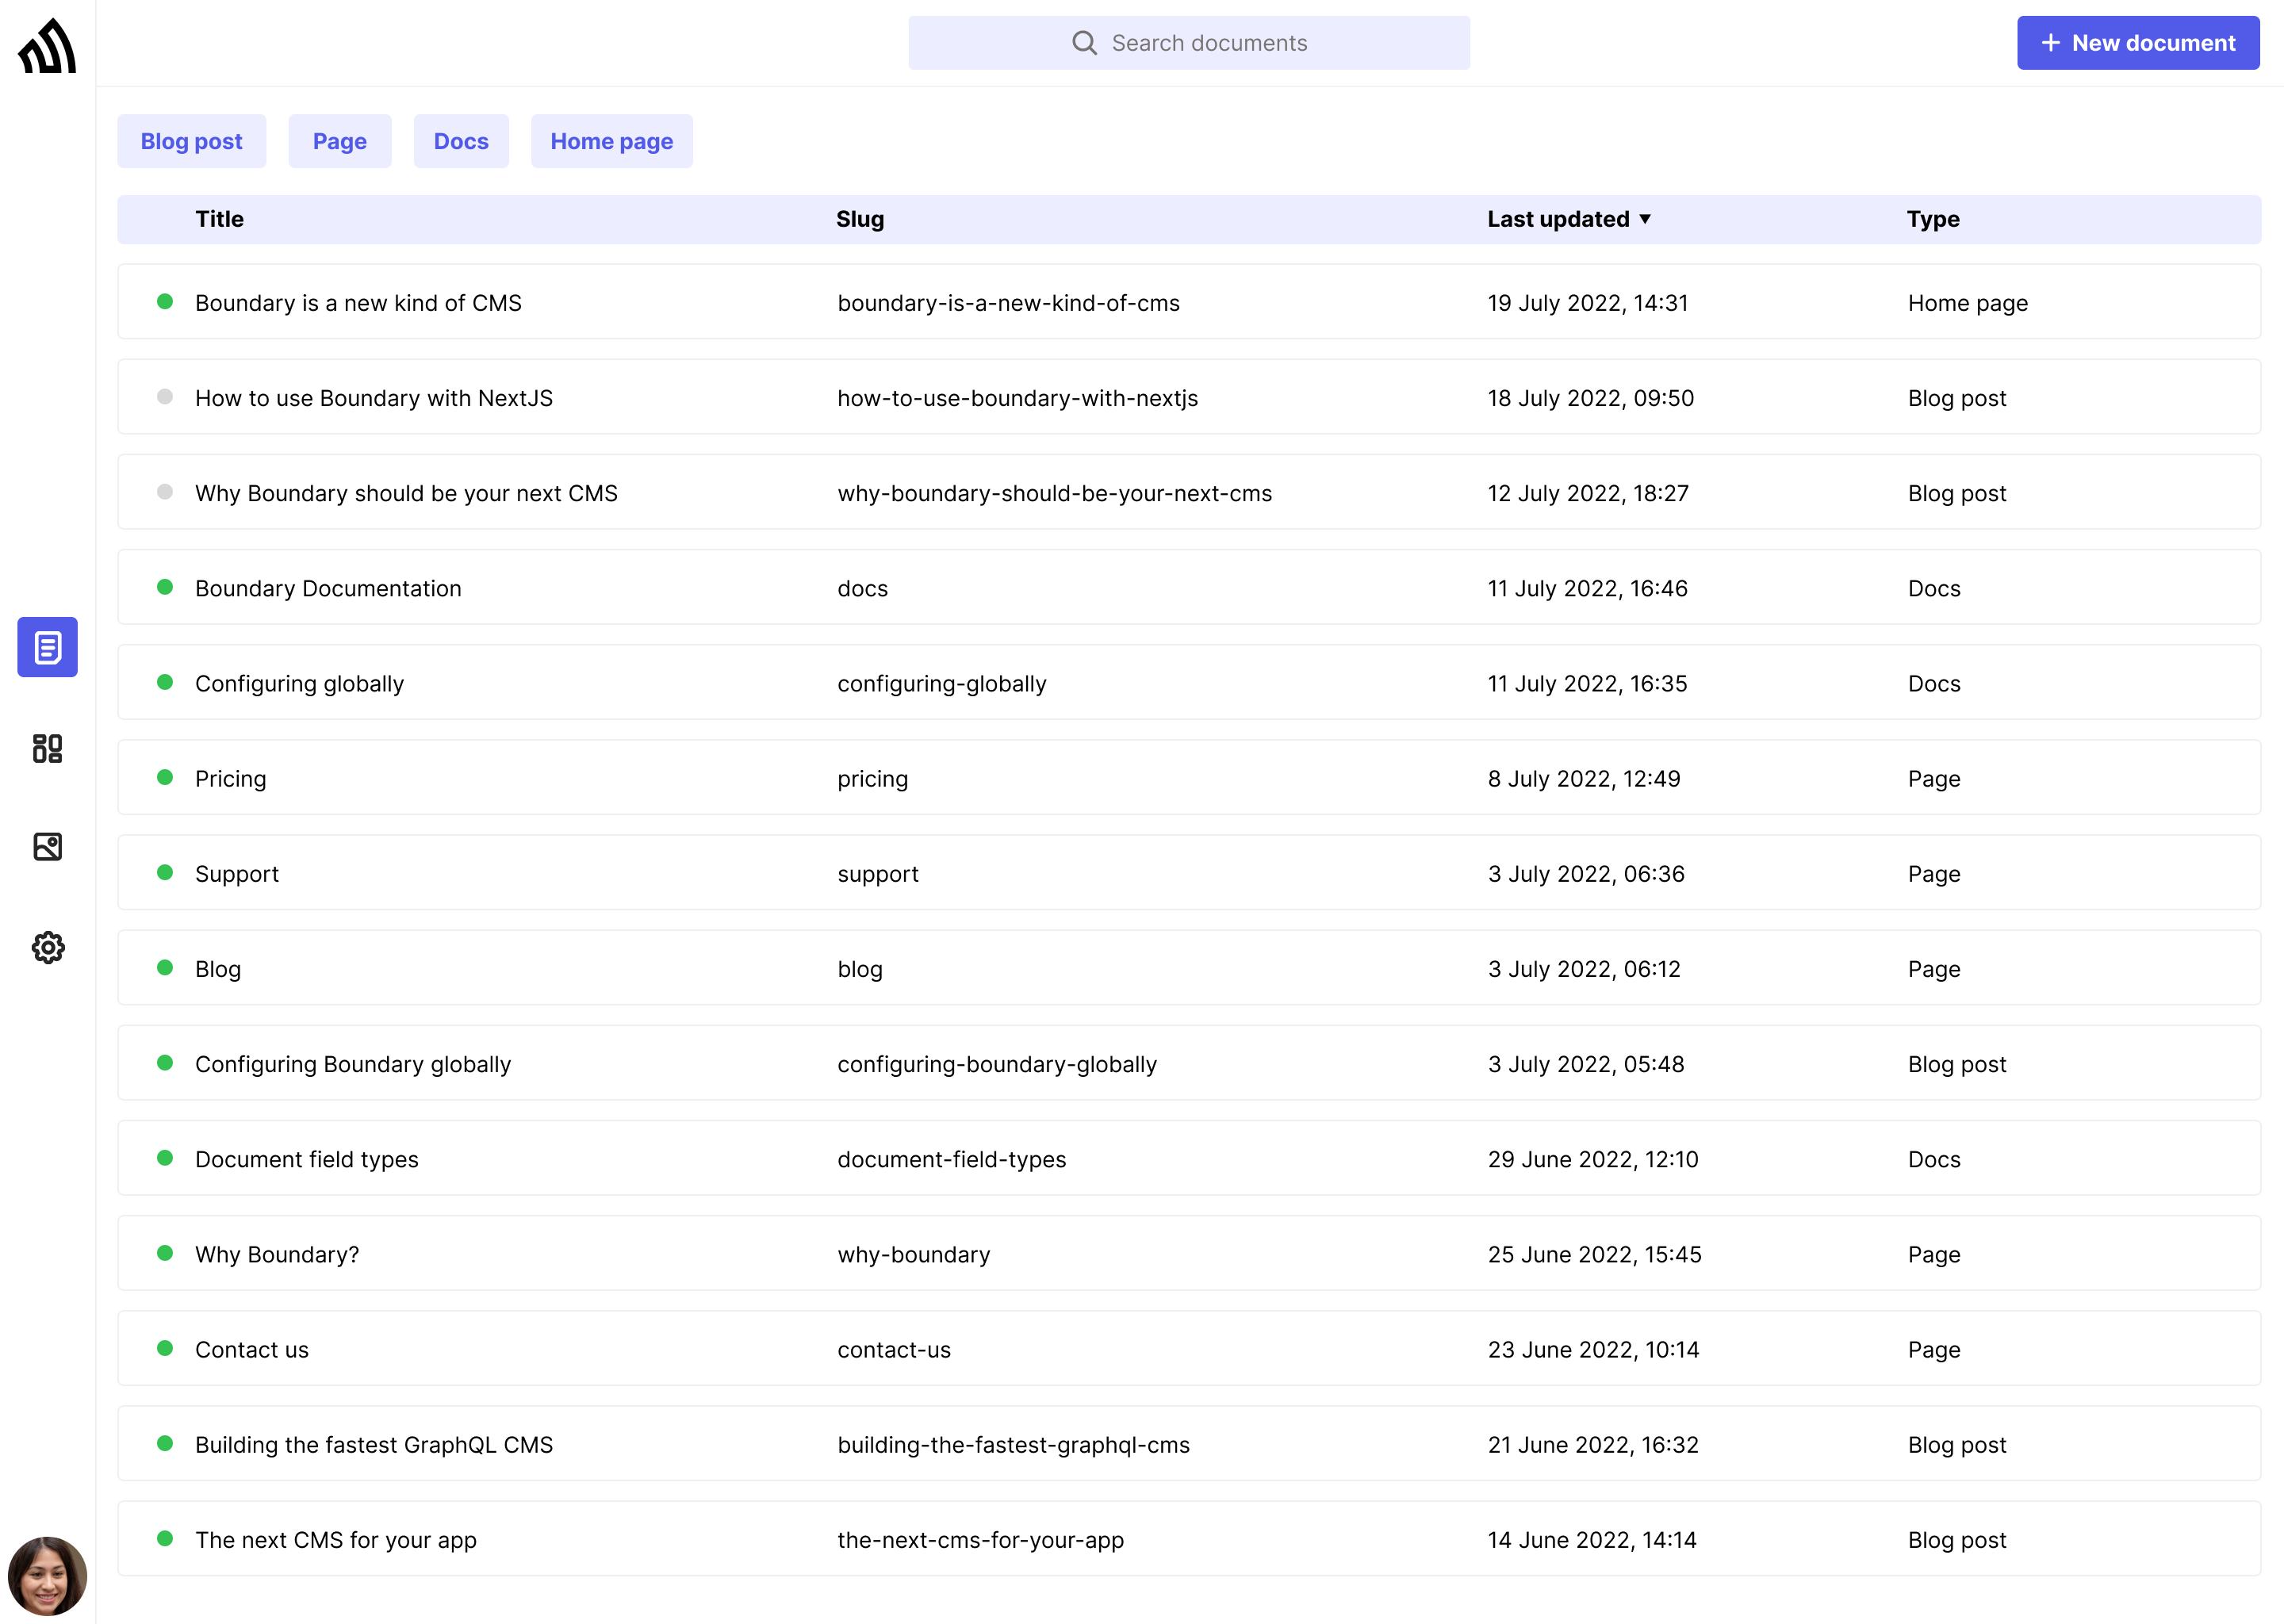Open 'Why Boundary should be your next CMS'
The height and width of the screenshot is (1624, 2284).
click(406, 493)
